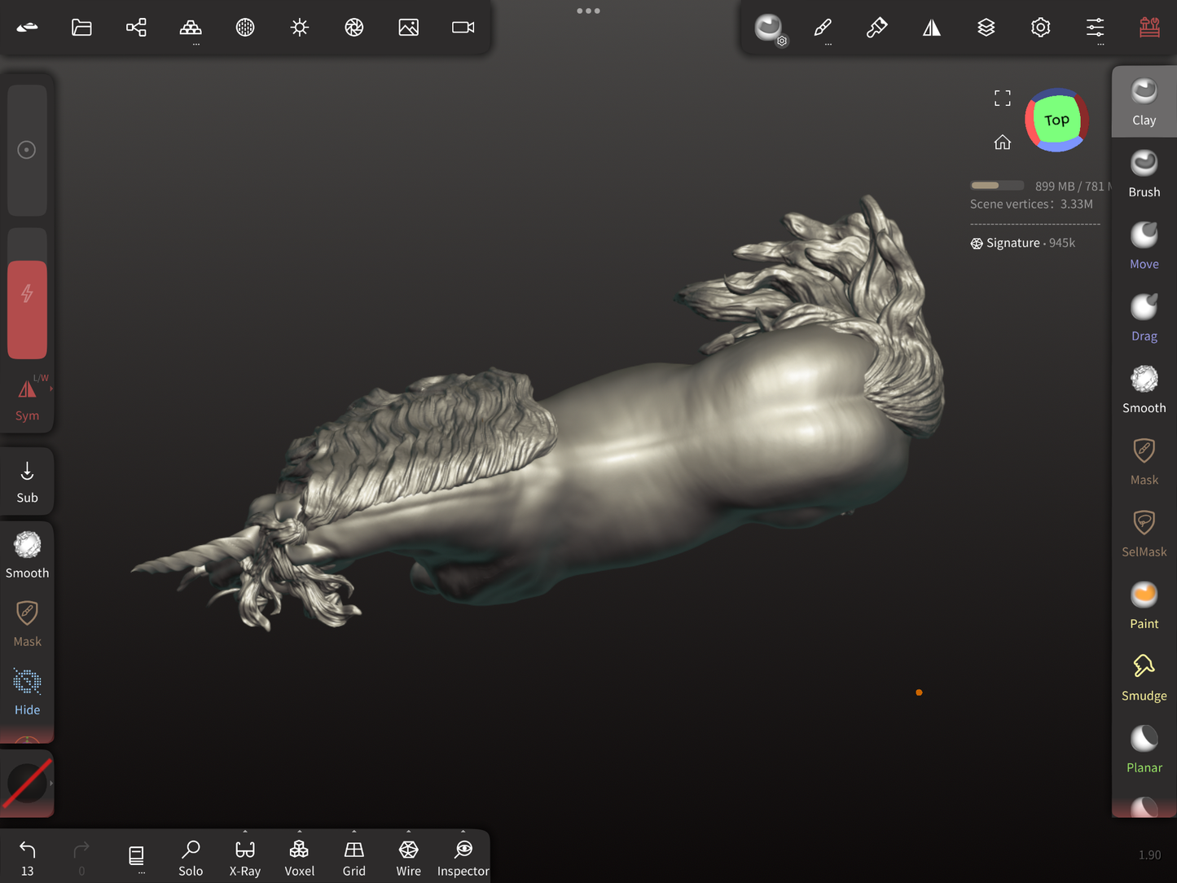Select the Smudge tool

pos(1144,677)
